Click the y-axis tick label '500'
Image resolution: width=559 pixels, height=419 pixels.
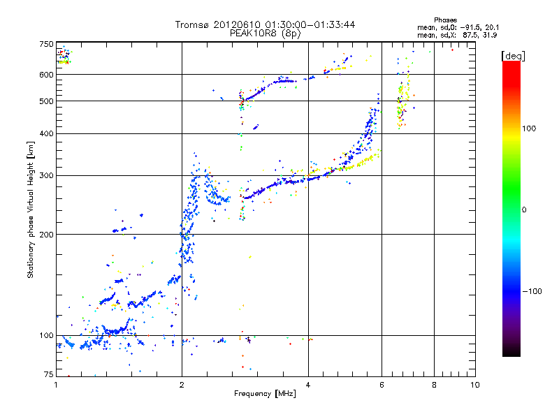46,101
